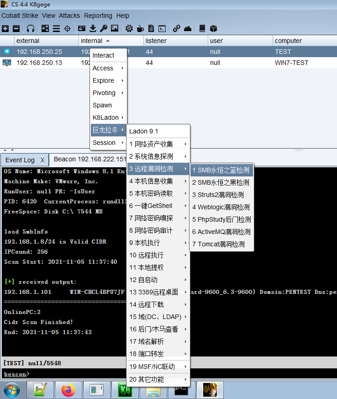The height and width of the screenshot is (399, 337).
Task: Switch to session table view icon
Action: (x=56, y=28)
